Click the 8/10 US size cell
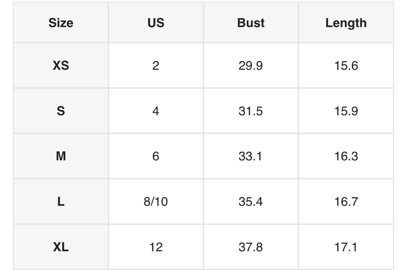The height and width of the screenshot is (270, 407). pyautogui.click(x=156, y=202)
